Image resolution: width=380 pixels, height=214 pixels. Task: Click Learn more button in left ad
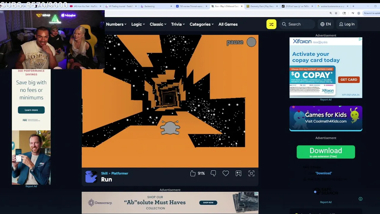point(31,110)
